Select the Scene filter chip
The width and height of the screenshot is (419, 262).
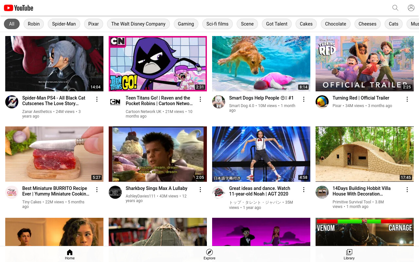pyautogui.click(x=247, y=24)
